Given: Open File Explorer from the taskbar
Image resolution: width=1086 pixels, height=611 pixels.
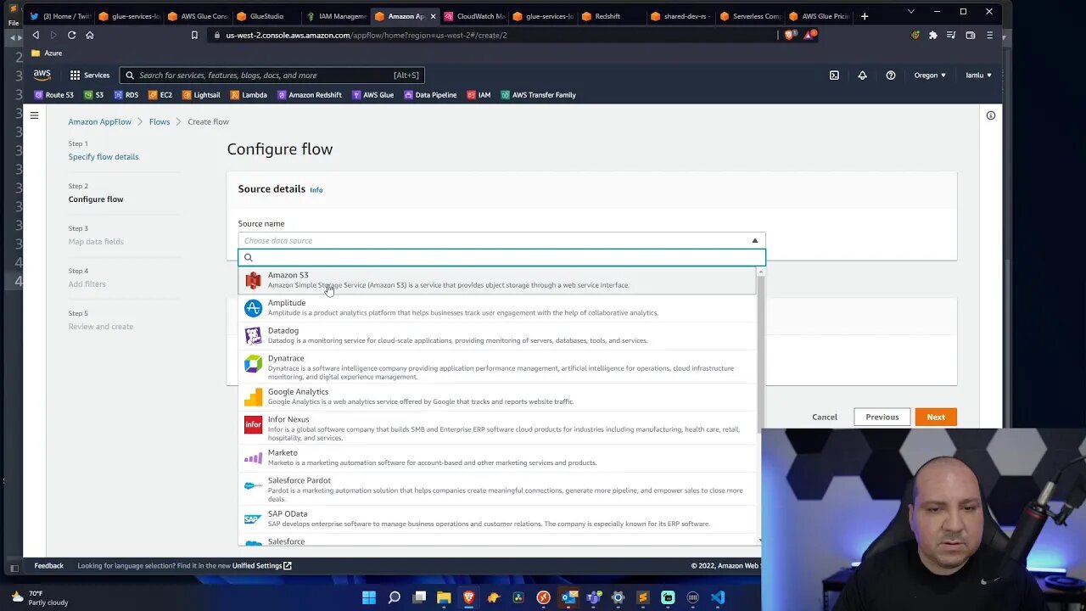Looking at the screenshot, I should (444, 597).
